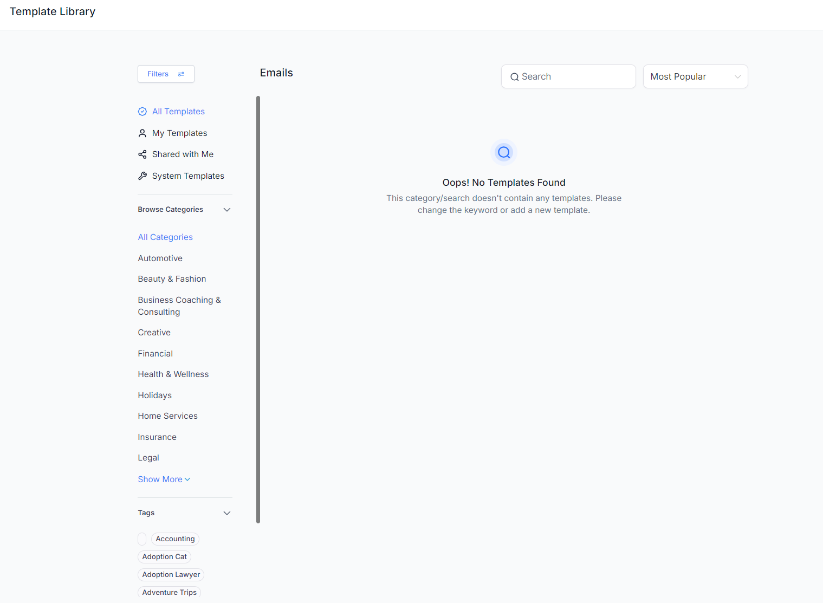Click the Shared with Me share icon
Screen dimensions: 823x603
coord(142,154)
